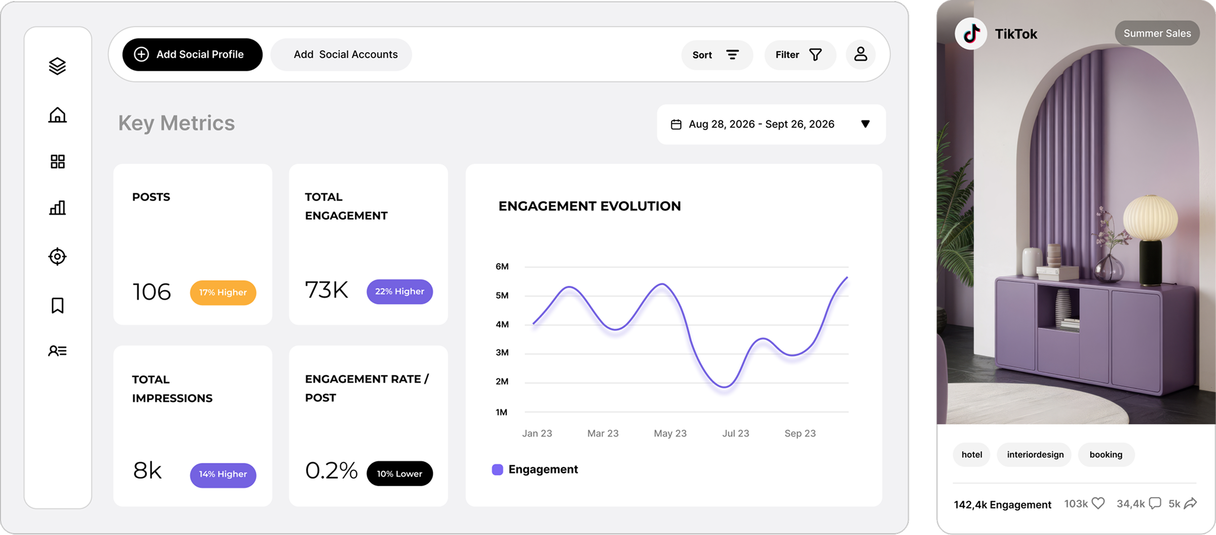This screenshot has width=1216, height=535.
Task: Open the Home icon in sidebar
Action: click(57, 115)
